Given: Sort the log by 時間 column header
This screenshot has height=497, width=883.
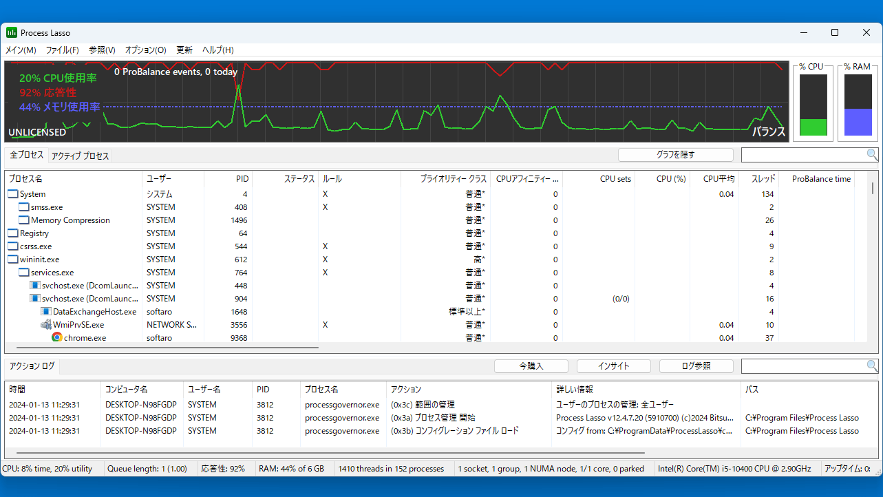Looking at the screenshot, I should click(x=52, y=390).
